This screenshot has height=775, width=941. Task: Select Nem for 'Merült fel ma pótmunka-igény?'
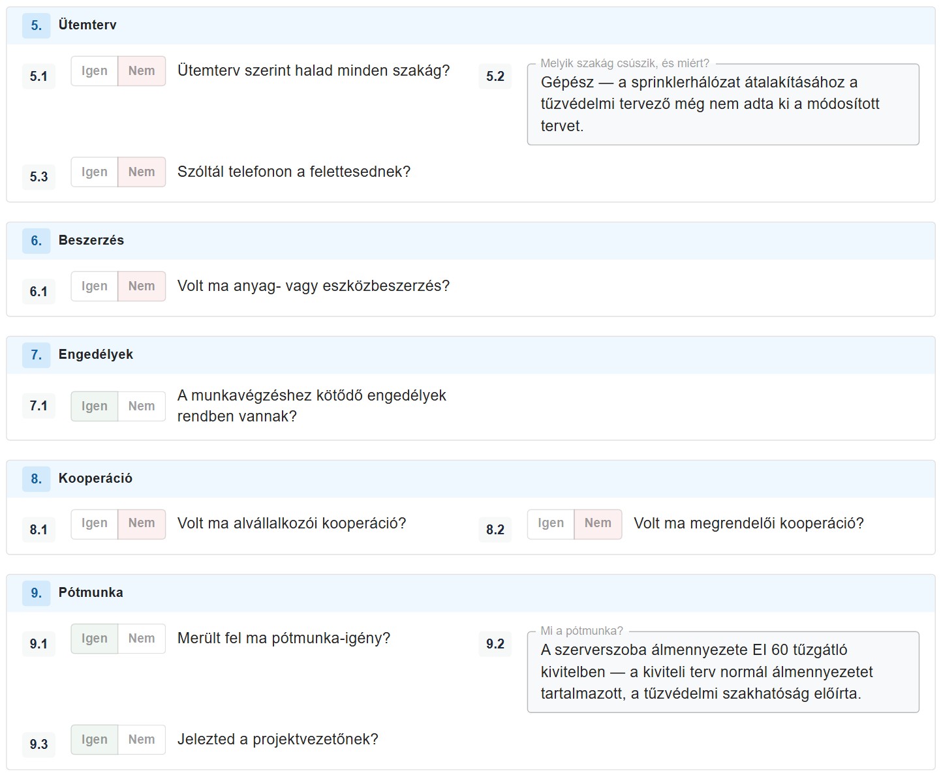142,639
